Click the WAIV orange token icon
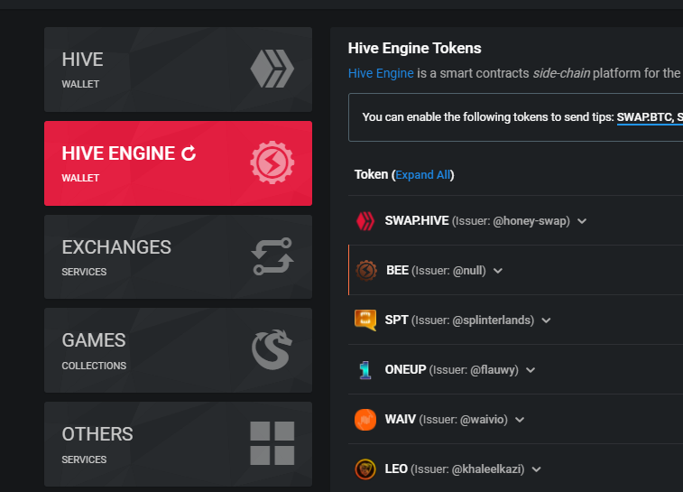The width and height of the screenshot is (683, 492). point(365,420)
